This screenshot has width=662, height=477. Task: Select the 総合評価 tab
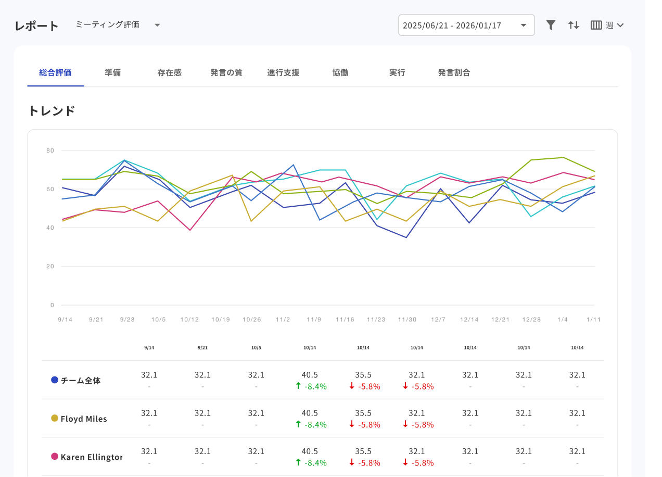55,72
